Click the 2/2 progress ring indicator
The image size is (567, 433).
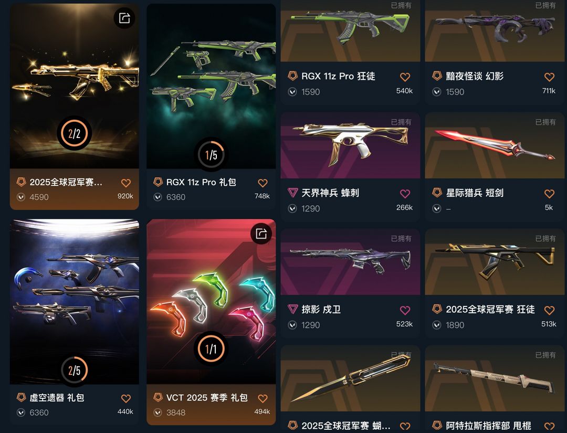75,133
